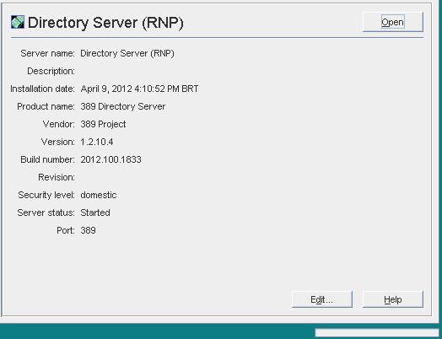The height and width of the screenshot is (339, 442).
Task: Click the 'Version:' label
Action: click(x=58, y=142)
